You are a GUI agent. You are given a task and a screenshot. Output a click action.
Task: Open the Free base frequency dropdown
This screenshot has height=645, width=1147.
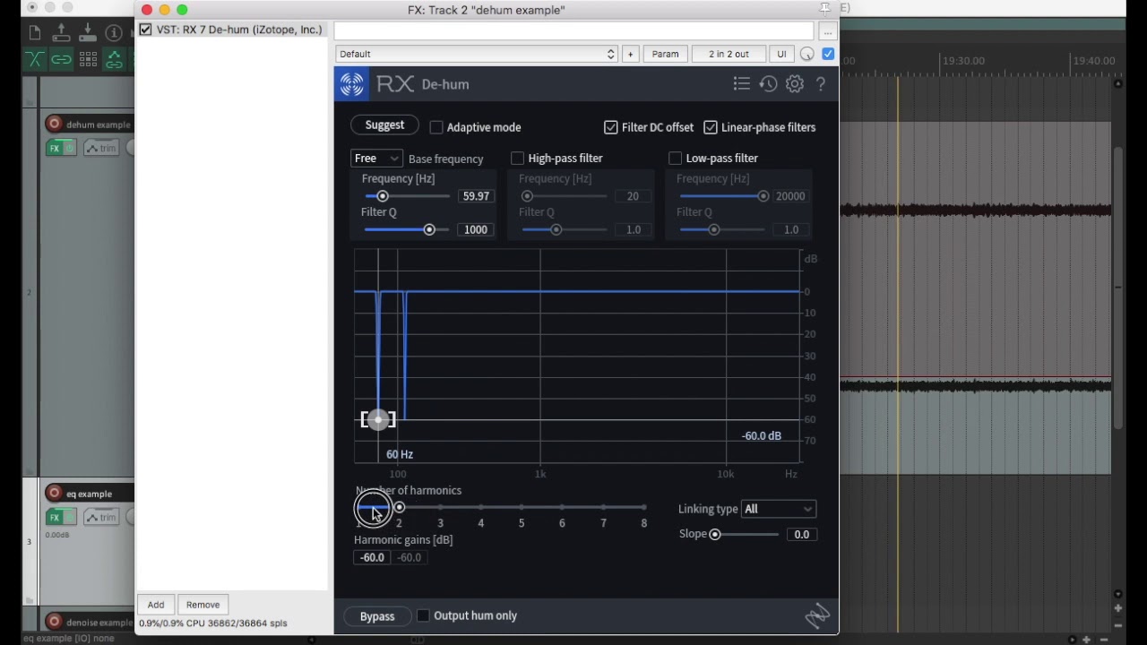click(376, 159)
